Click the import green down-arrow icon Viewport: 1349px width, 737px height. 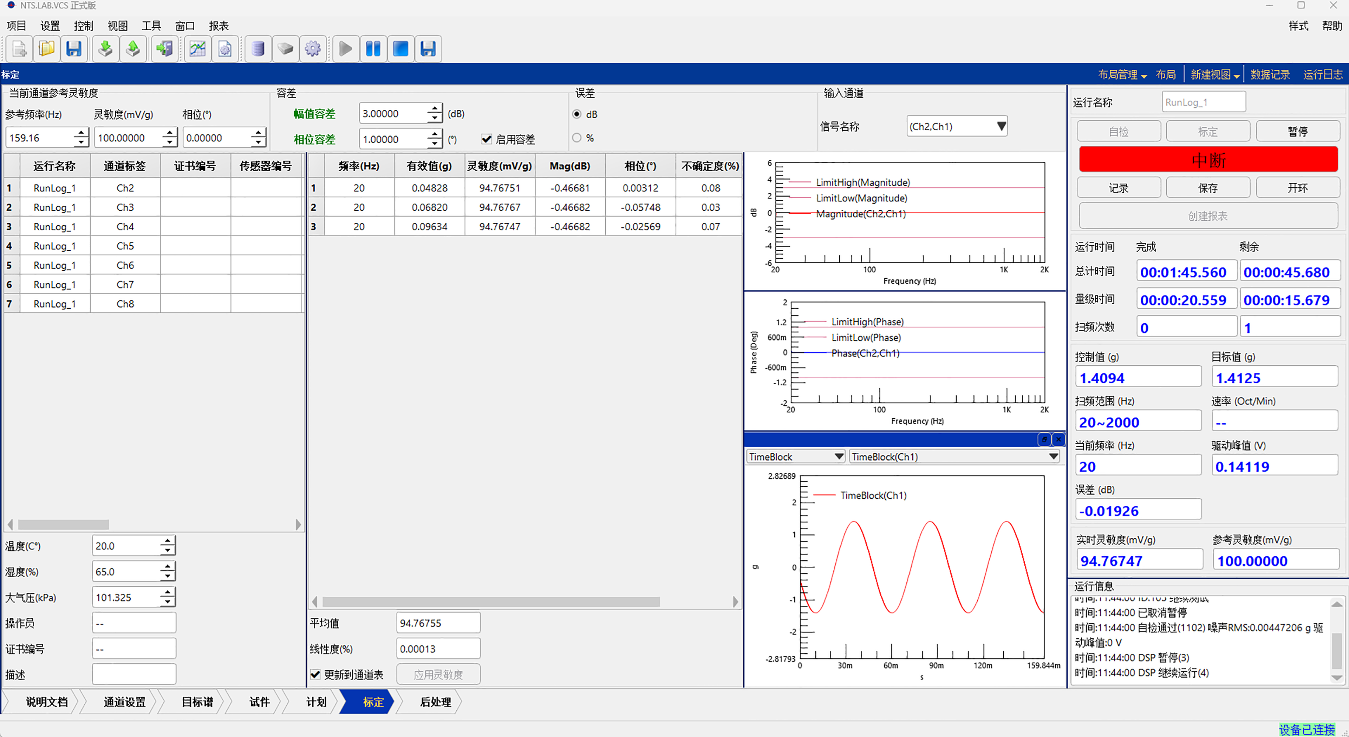105,49
